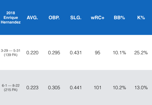Select the wRC+ value 95
The image size is (152, 105).
[97, 53]
